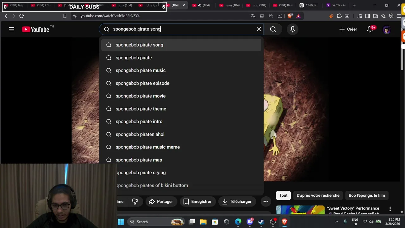This screenshot has width=405, height=228.
Task: Open Steam from taskbar
Action: tap(261, 222)
